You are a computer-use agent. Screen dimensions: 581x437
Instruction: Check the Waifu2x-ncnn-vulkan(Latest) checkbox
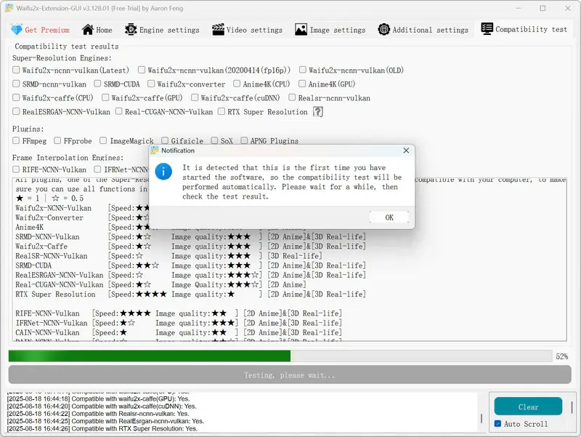pos(16,71)
